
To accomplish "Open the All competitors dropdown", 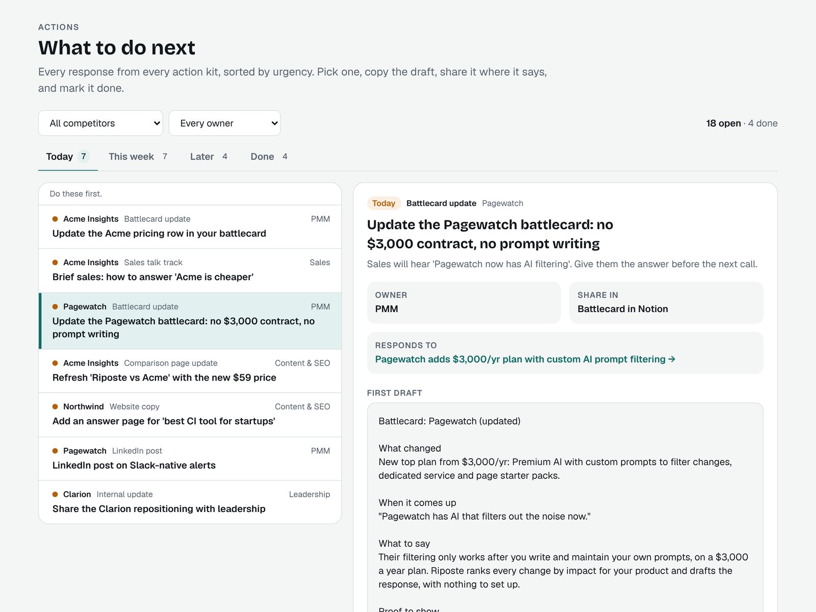I will [x=100, y=123].
